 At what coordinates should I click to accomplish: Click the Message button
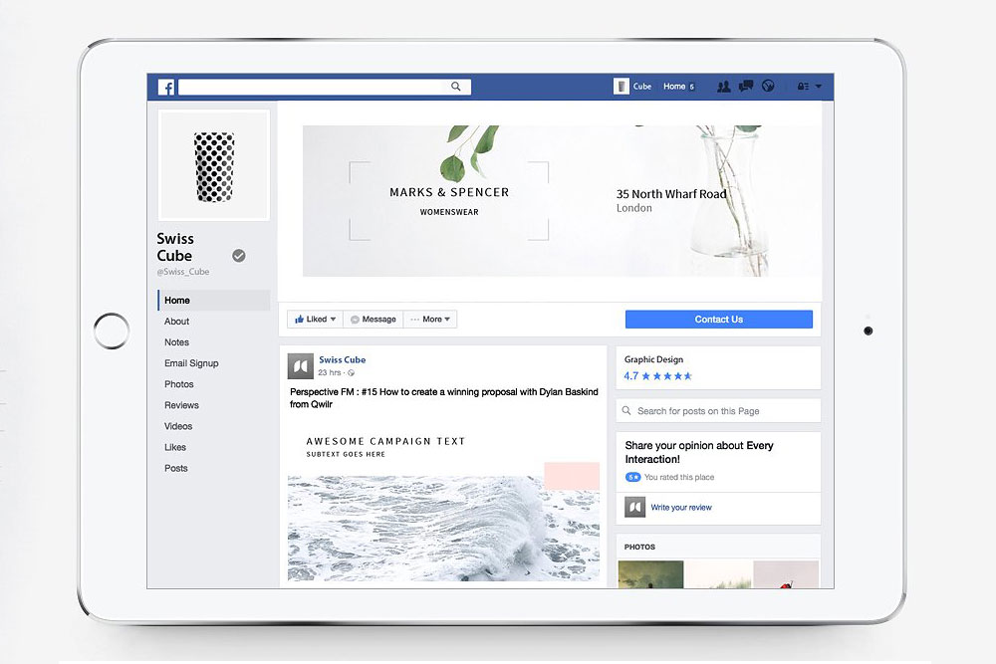pos(373,320)
